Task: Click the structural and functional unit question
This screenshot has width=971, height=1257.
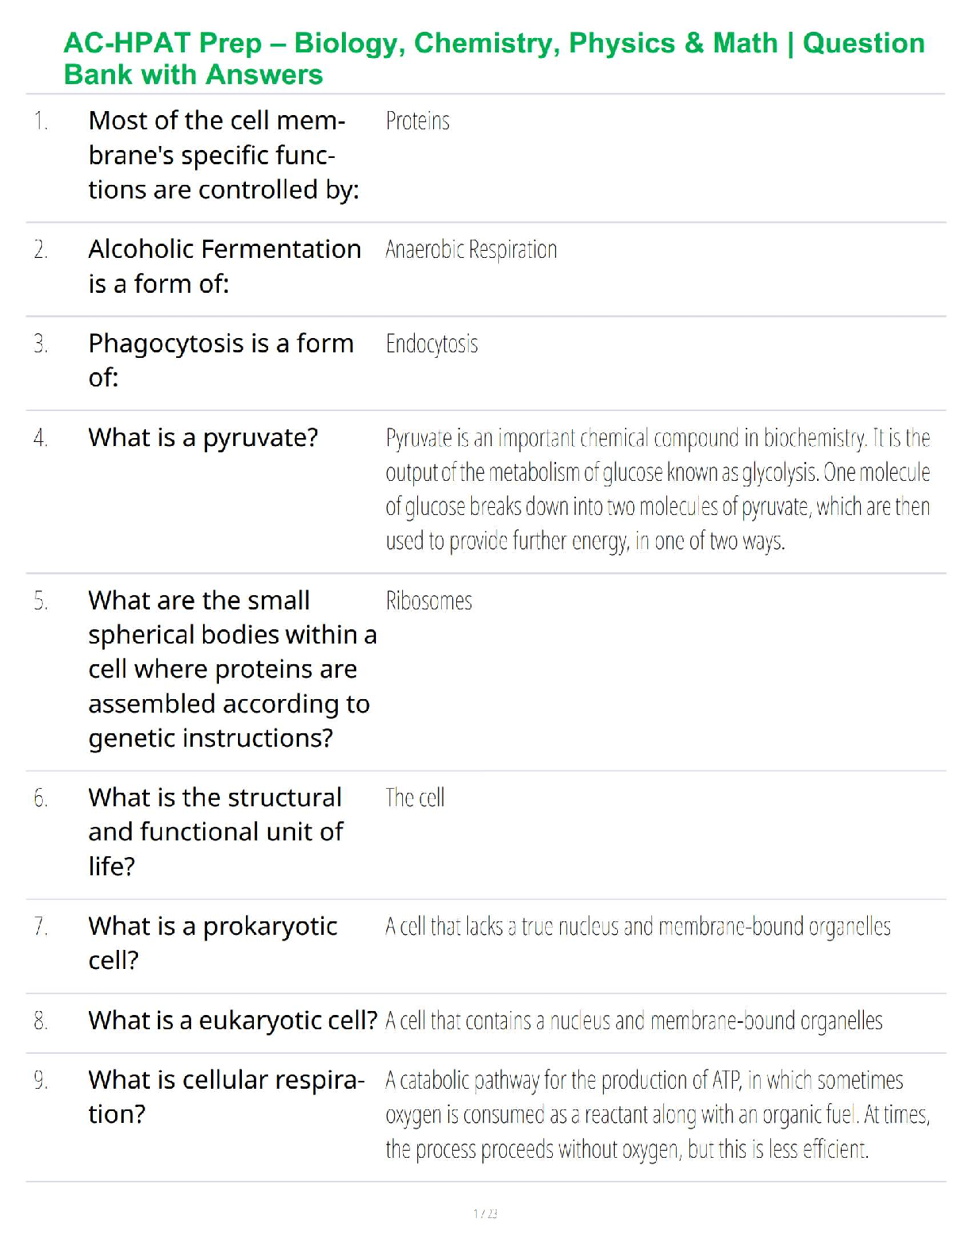Action: point(215,831)
